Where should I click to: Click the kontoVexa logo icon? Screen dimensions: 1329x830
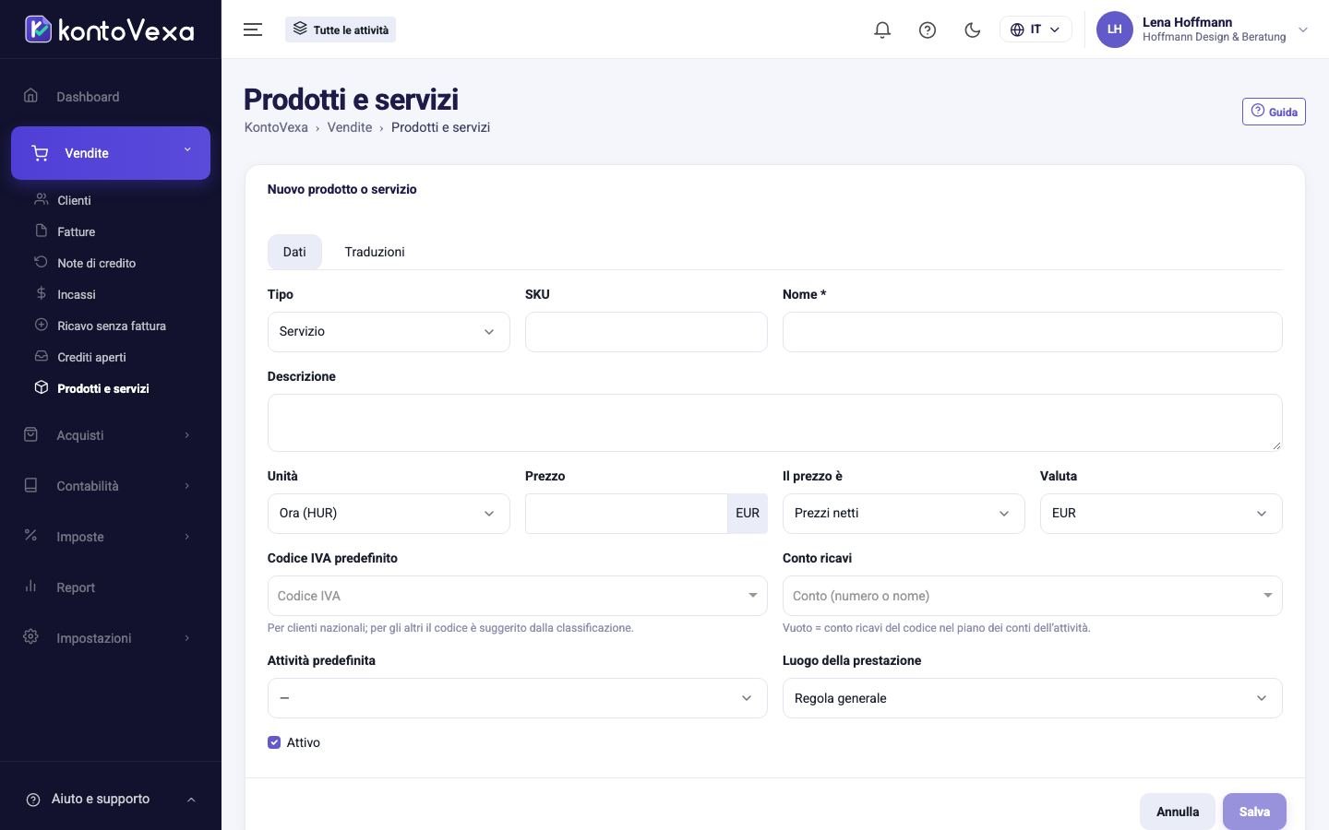[38, 30]
